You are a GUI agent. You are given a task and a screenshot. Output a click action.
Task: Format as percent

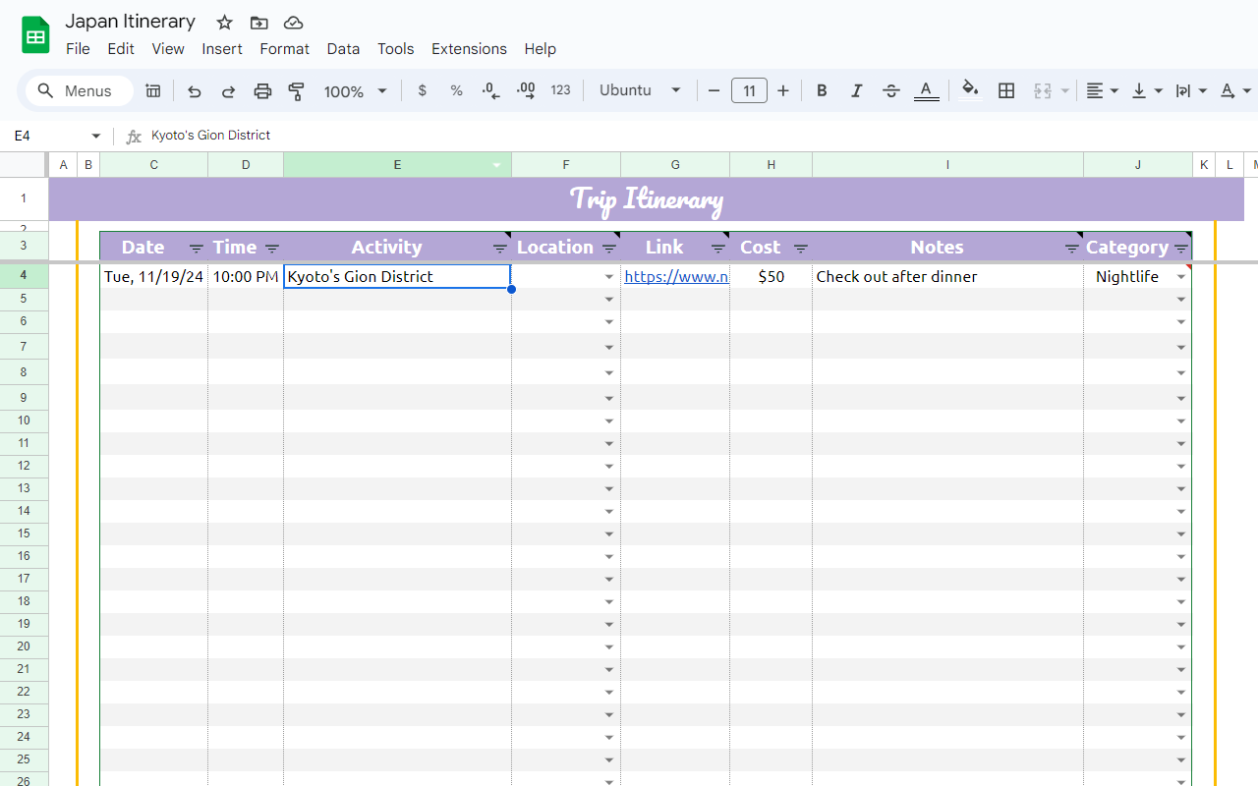[456, 90]
